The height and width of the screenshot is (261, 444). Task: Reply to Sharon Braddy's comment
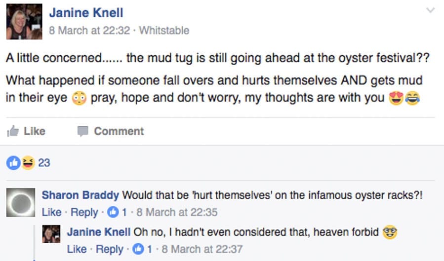84,213
